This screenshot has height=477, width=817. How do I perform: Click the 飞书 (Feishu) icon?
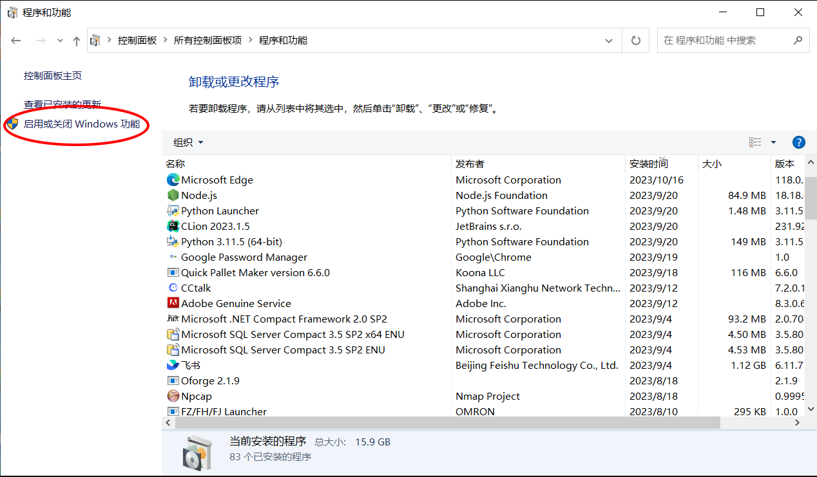pos(173,366)
